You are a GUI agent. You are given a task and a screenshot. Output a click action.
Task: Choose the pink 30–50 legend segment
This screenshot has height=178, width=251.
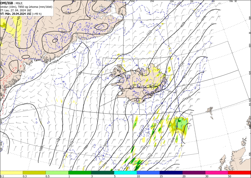click(x=217, y=172)
